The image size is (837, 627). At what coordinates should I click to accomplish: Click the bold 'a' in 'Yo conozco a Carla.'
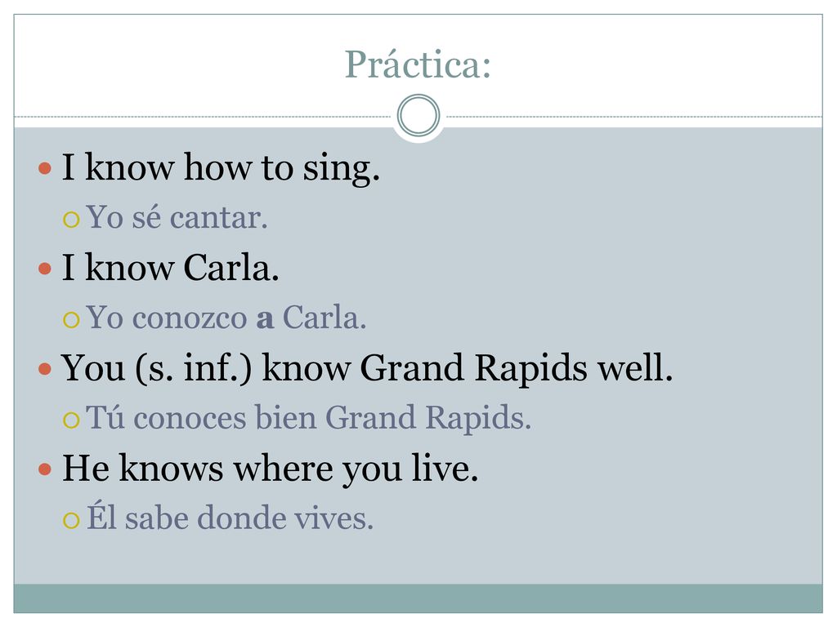266,319
